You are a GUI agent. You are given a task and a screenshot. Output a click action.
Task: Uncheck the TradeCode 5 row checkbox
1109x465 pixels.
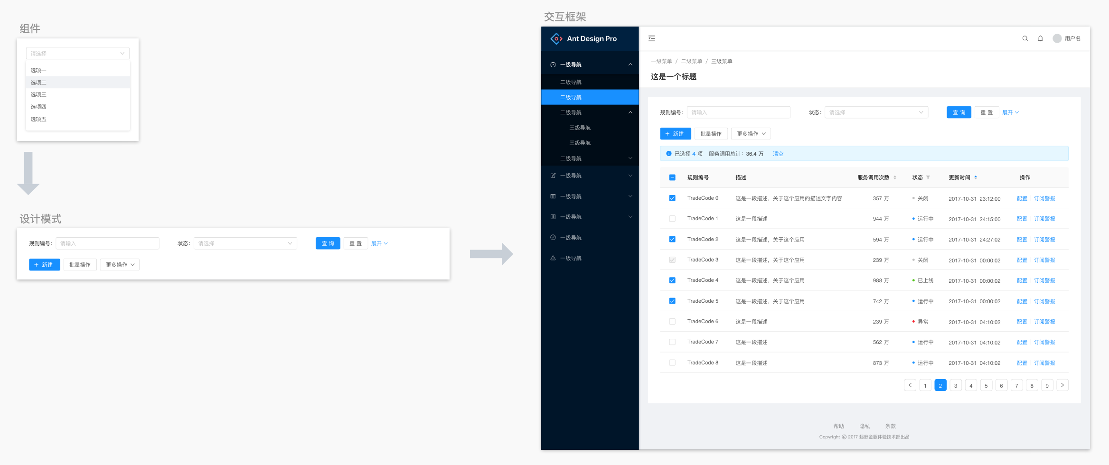pyautogui.click(x=672, y=301)
